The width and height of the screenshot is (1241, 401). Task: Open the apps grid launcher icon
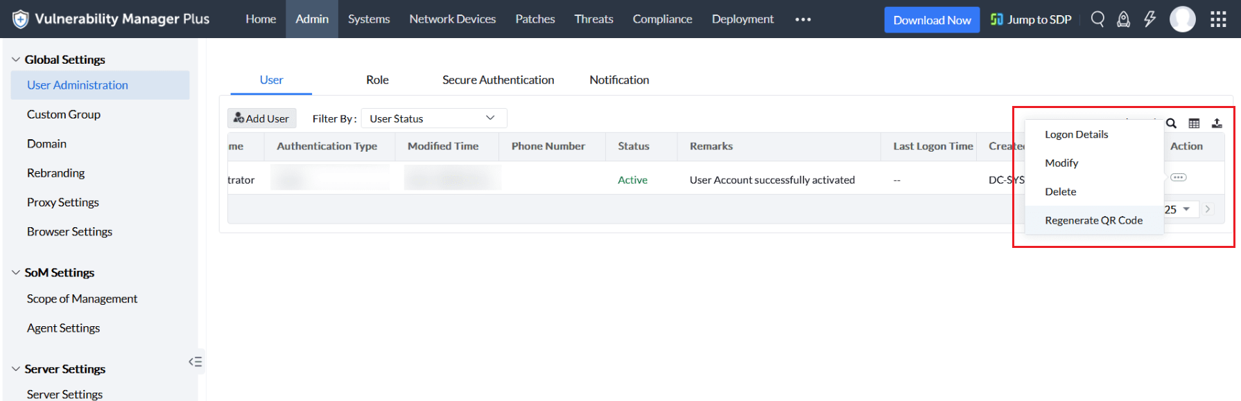[x=1218, y=19]
